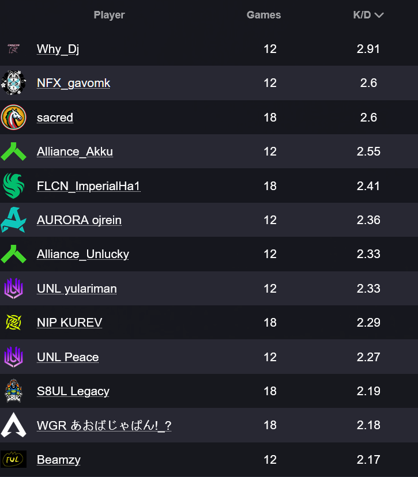Click the K/D column header label
The height and width of the screenshot is (477, 418).
click(361, 15)
